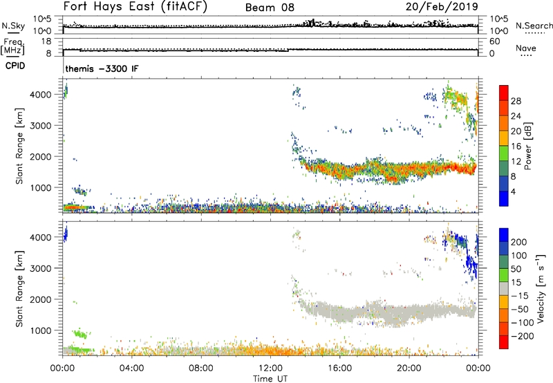
Task: Click the '08:00' time axis tick label
Action: click(201, 368)
